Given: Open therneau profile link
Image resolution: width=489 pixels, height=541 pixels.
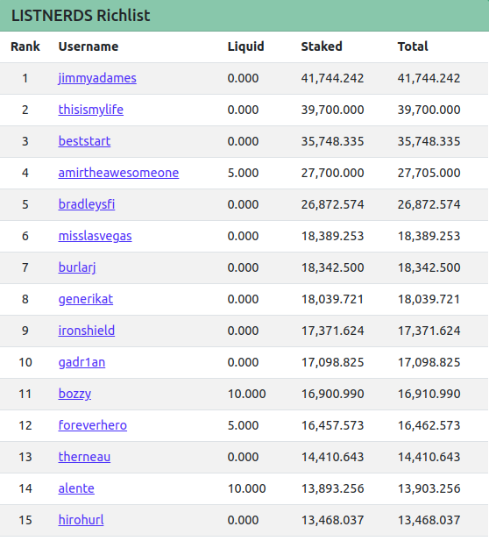Looking at the screenshot, I should pos(84,457).
